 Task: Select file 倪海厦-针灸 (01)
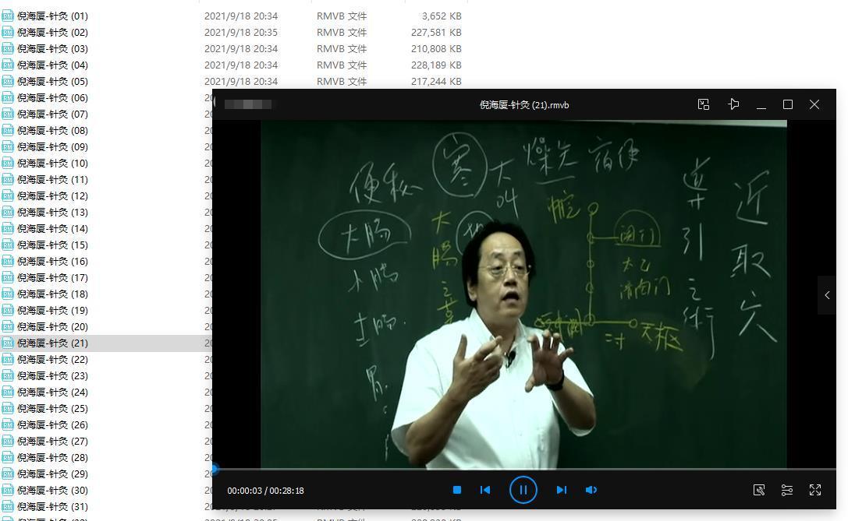(52, 16)
